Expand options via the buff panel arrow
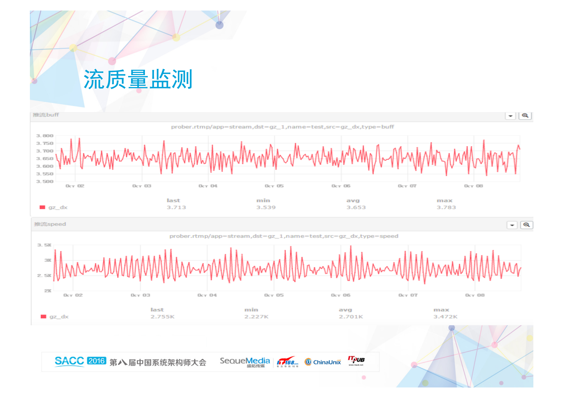This screenshot has width=564, height=398. coord(510,116)
